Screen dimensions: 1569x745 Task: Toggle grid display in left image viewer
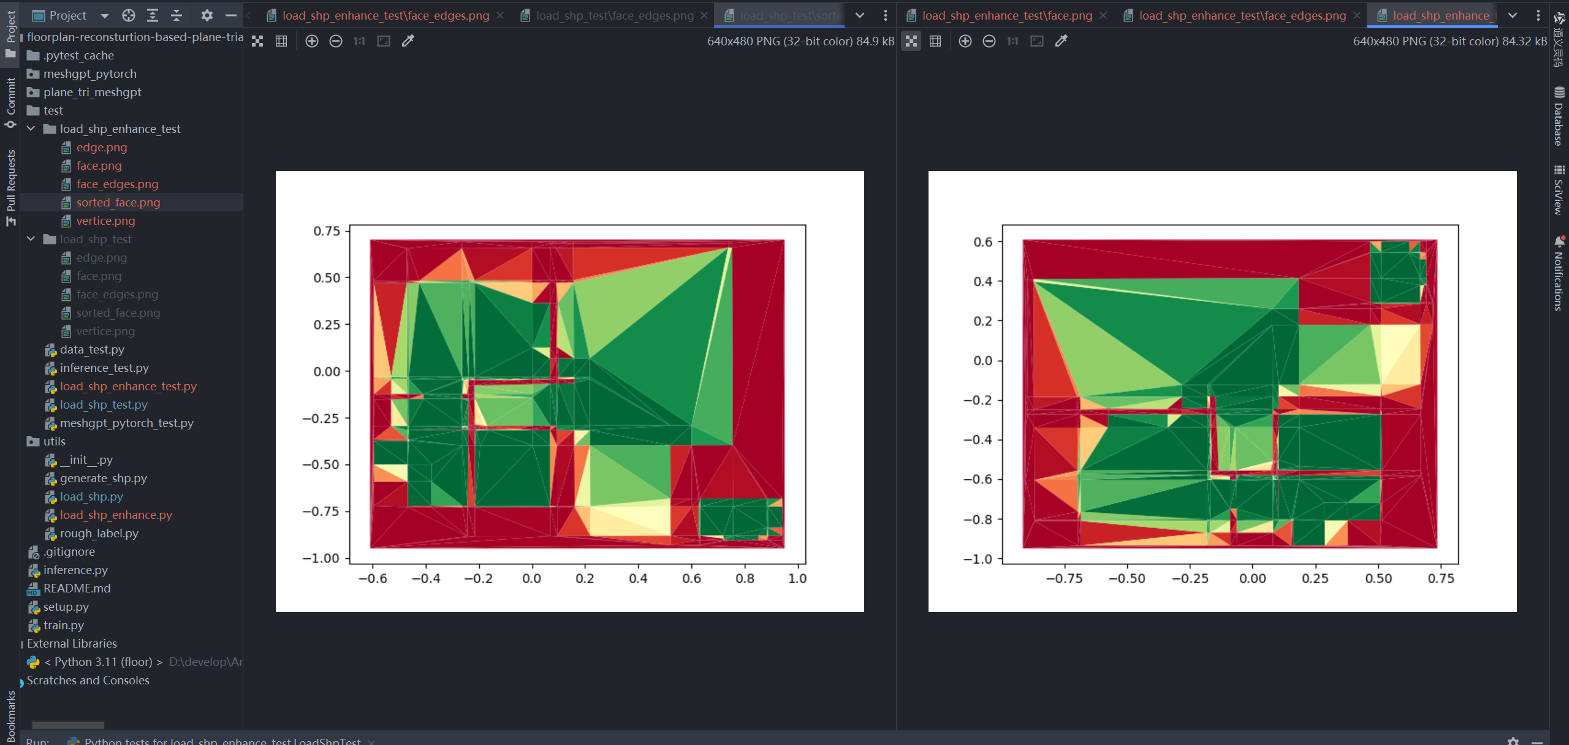click(x=281, y=41)
